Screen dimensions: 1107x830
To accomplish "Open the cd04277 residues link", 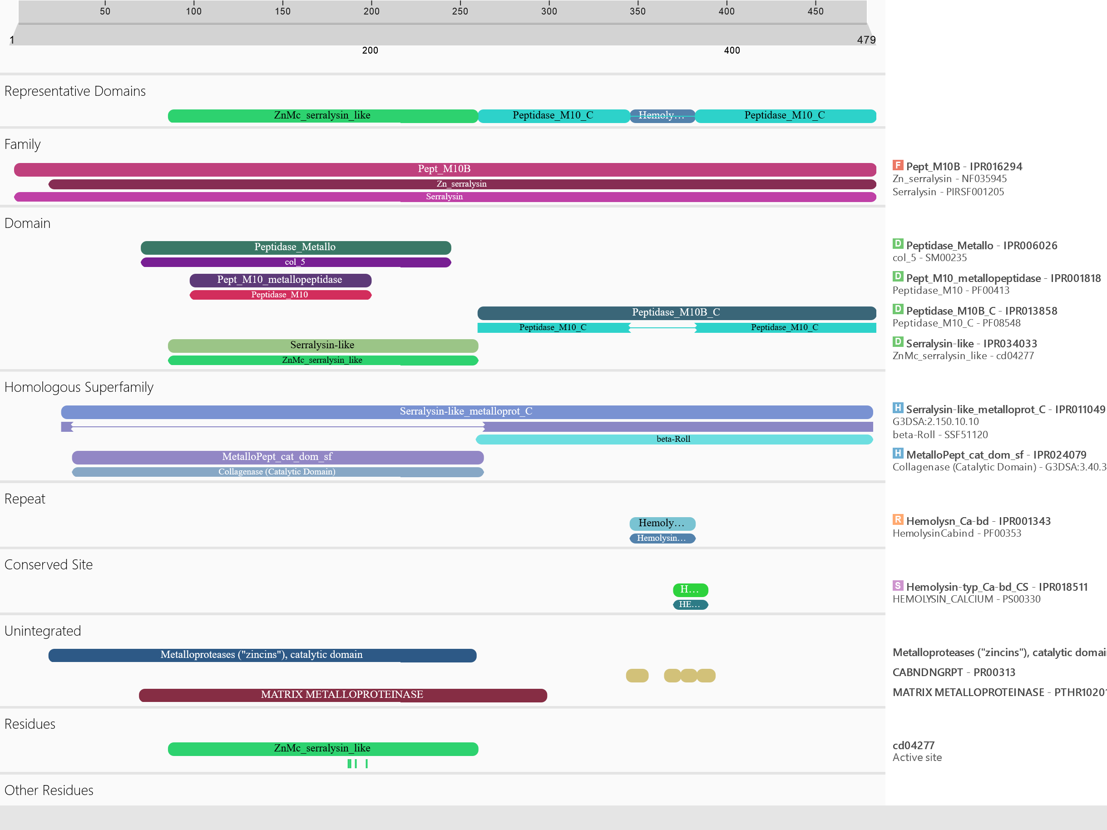I will pyautogui.click(x=913, y=746).
